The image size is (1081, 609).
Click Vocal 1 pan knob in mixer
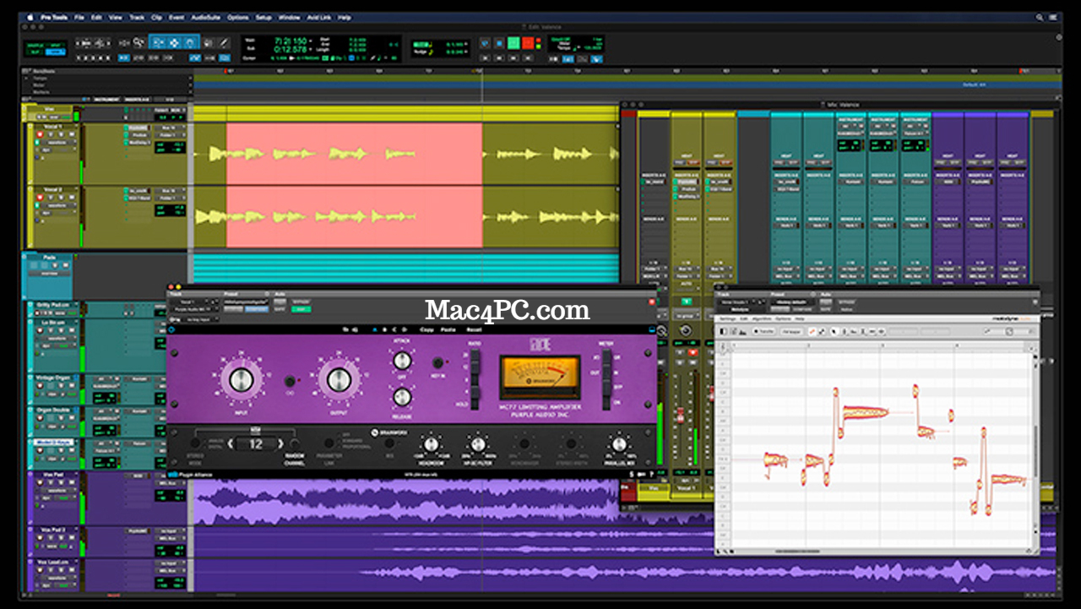point(686,330)
